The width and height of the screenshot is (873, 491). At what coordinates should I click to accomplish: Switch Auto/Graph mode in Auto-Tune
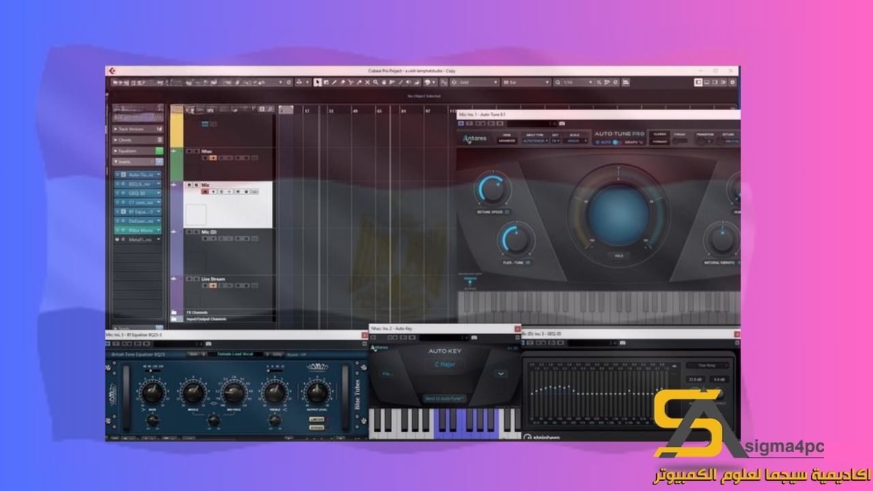(616, 142)
